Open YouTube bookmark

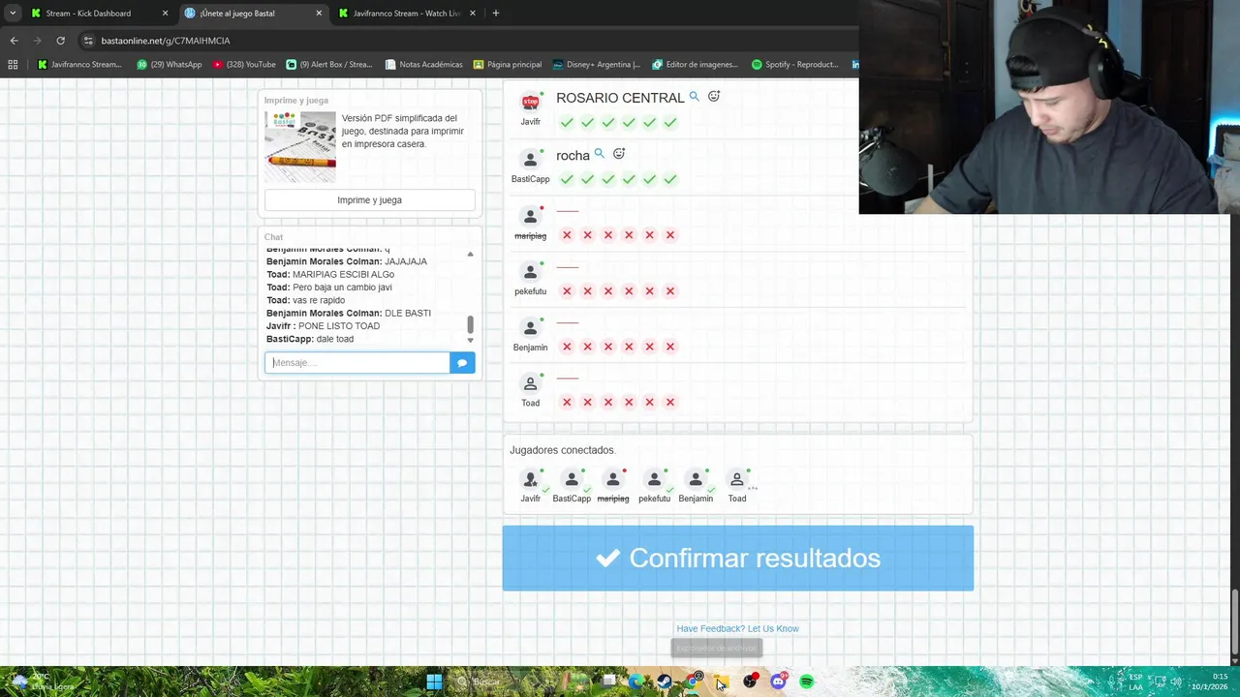pyautogui.click(x=244, y=65)
